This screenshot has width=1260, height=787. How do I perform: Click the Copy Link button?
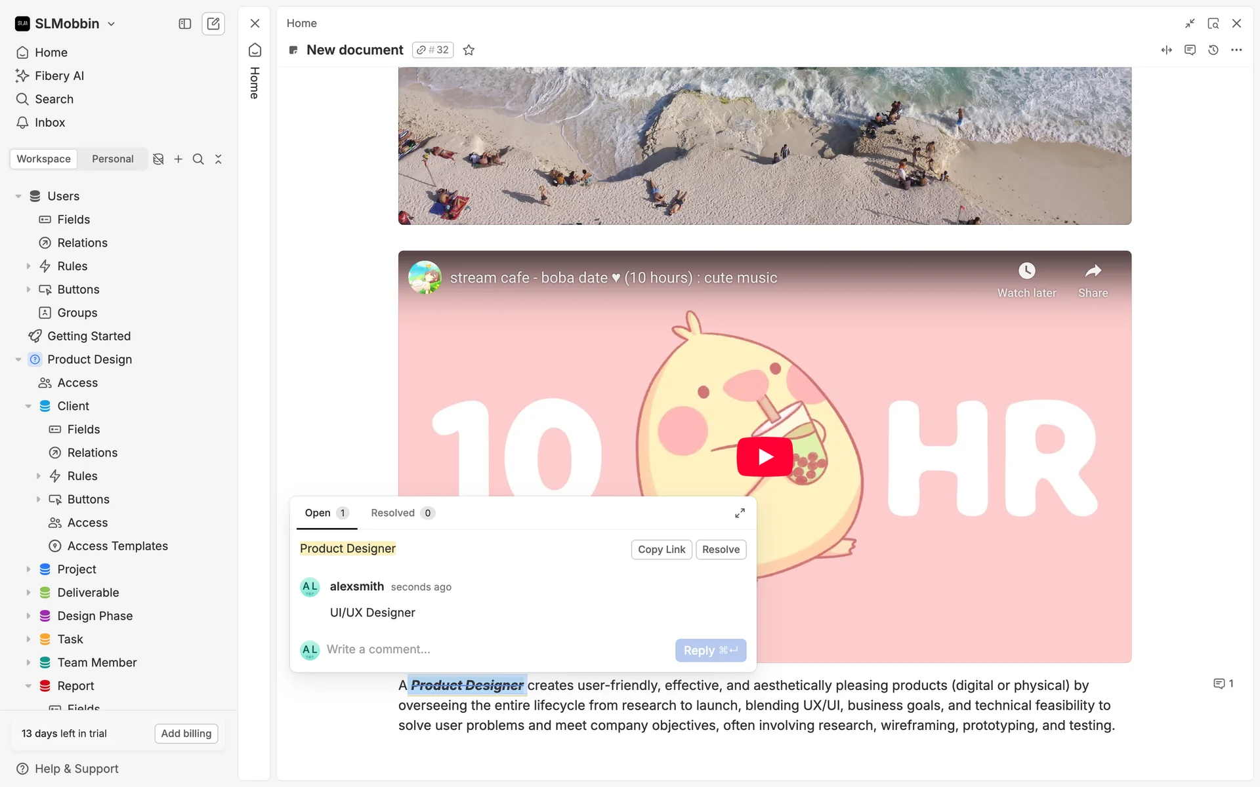pyautogui.click(x=661, y=550)
